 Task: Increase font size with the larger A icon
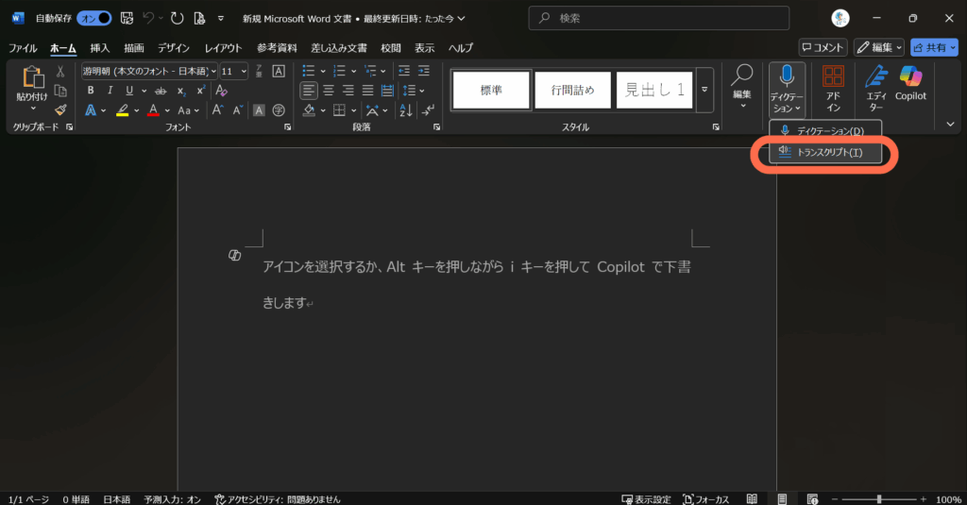tap(217, 110)
